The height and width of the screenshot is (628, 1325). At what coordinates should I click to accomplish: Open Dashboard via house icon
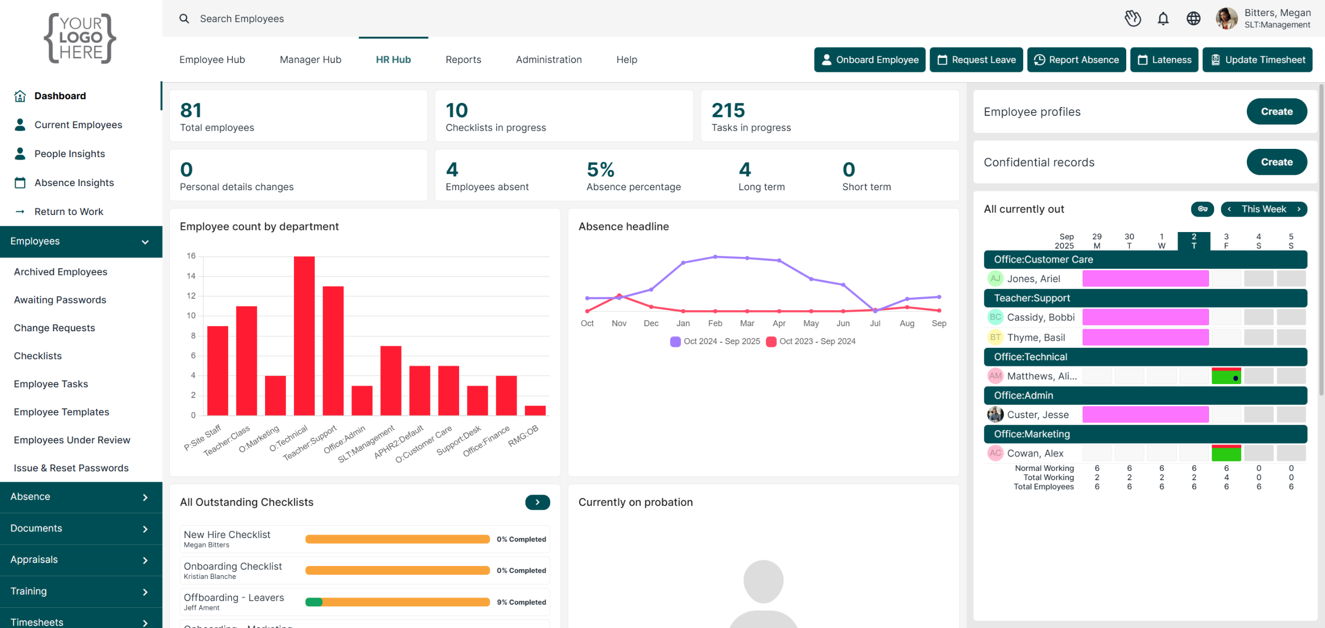(20, 96)
